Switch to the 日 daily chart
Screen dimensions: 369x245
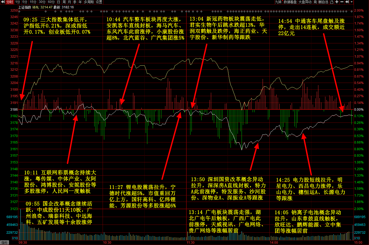click(x=58, y=2)
